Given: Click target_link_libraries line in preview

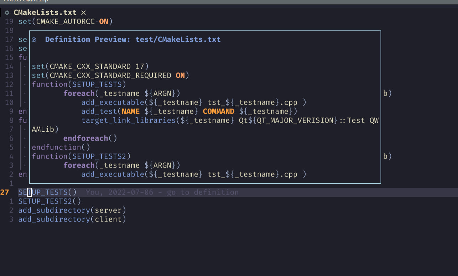Looking at the screenshot, I should click(230, 120).
